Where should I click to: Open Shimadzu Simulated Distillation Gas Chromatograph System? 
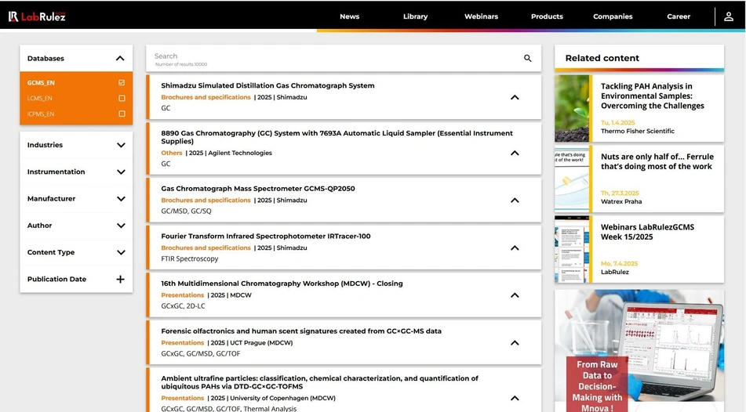(267, 85)
